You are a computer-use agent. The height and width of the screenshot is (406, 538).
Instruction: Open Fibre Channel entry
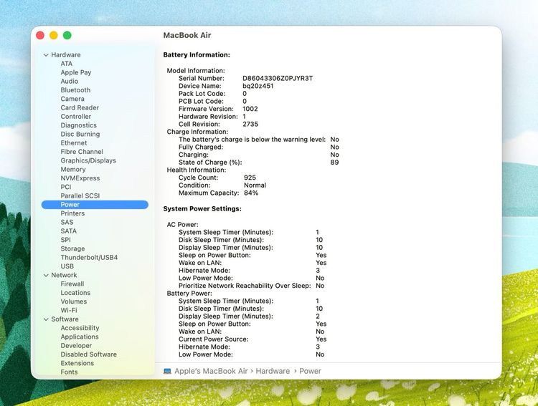click(x=82, y=152)
